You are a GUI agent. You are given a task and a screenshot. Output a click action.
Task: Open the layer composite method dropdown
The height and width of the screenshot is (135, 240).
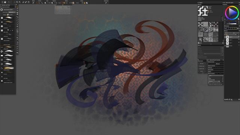(x=228, y=33)
